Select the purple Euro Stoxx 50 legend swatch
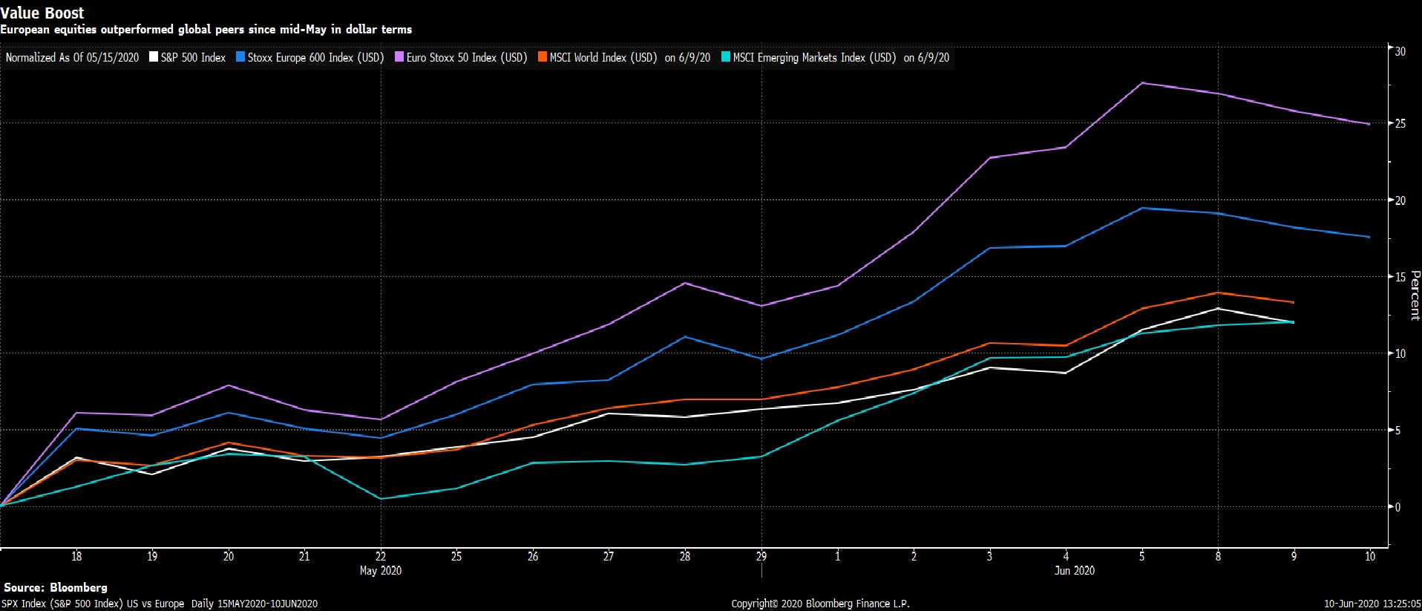This screenshot has width=1422, height=611. 399,57
